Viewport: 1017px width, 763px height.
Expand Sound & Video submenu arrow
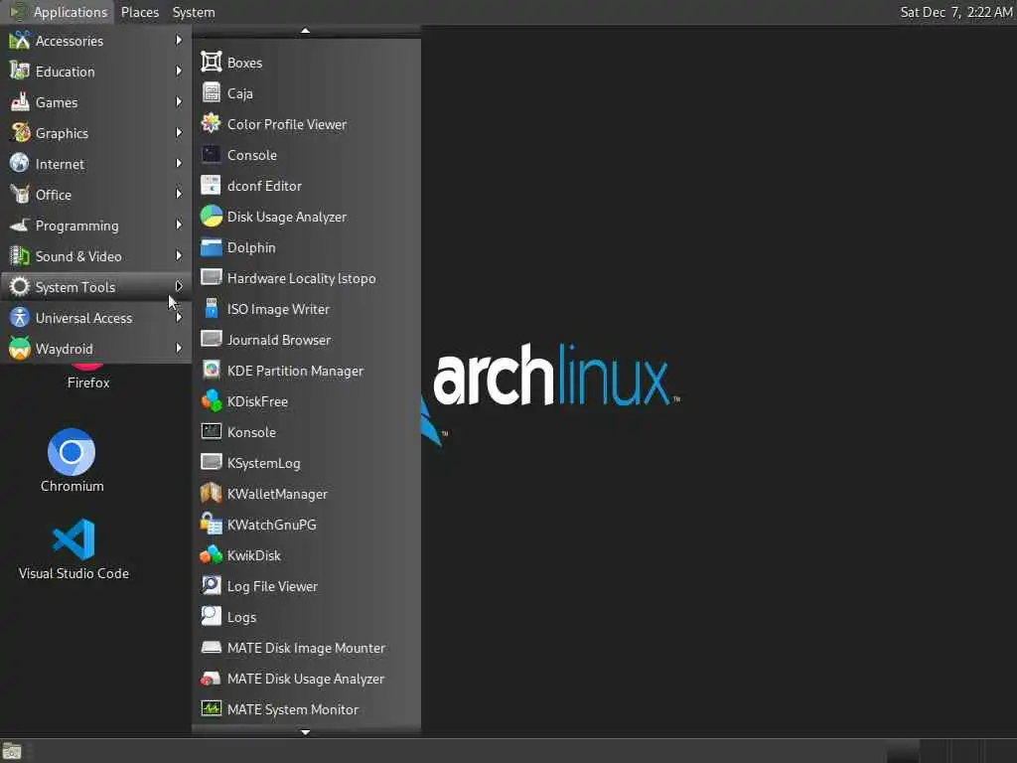pyautogui.click(x=179, y=255)
